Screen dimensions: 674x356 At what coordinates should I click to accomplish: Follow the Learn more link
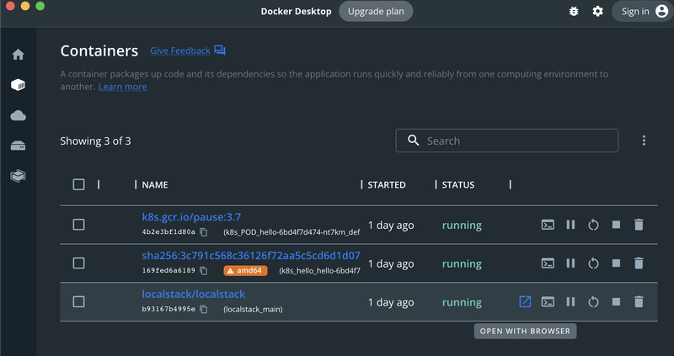122,87
